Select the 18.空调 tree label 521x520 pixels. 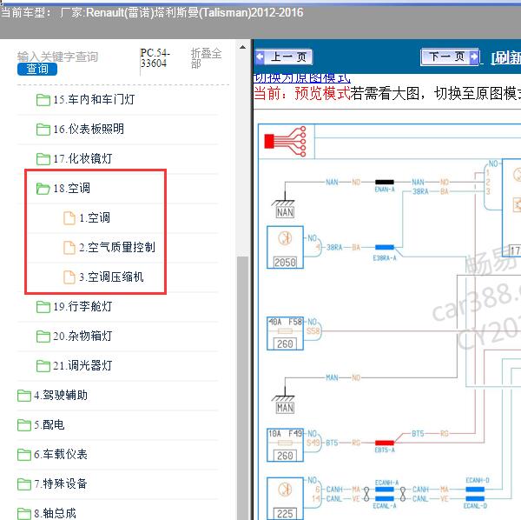[72, 189]
